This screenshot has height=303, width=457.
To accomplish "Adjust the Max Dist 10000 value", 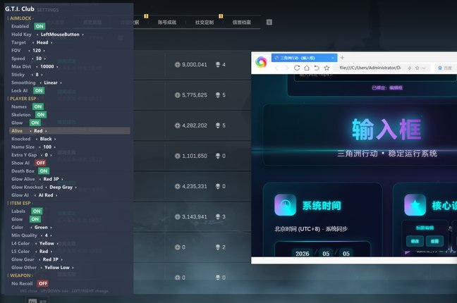I will [47, 66].
